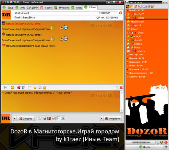Open the smiley emoticon picker

(13, 87)
